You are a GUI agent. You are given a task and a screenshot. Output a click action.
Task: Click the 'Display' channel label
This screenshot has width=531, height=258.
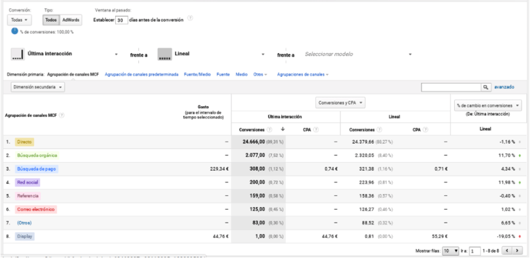pos(25,237)
